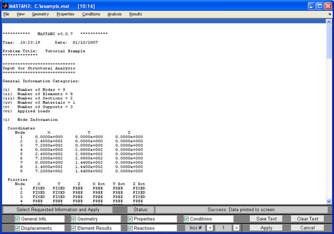Decrease increment number with the < arrow

[210, 228]
